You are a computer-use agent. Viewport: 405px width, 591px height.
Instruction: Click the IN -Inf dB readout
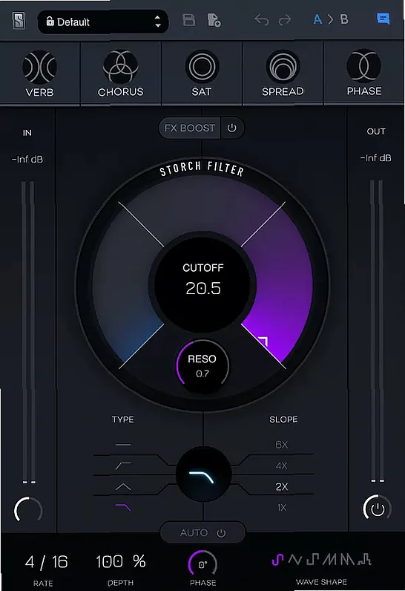[27, 160]
